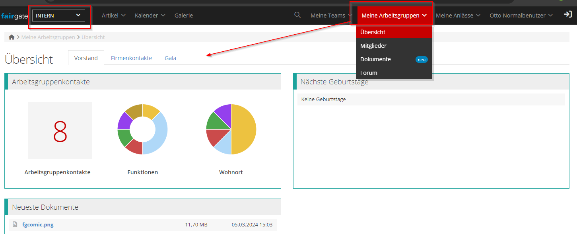Screen dimensions: 577x234
Task: Open Galerie in the navigation bar
Action: (x=184, y=16)
